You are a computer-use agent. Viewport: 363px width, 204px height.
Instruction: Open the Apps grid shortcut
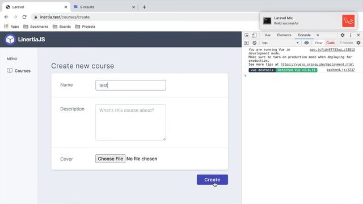pos(11,27)
